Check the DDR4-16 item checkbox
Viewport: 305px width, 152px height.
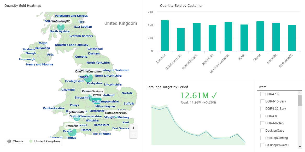262,94
